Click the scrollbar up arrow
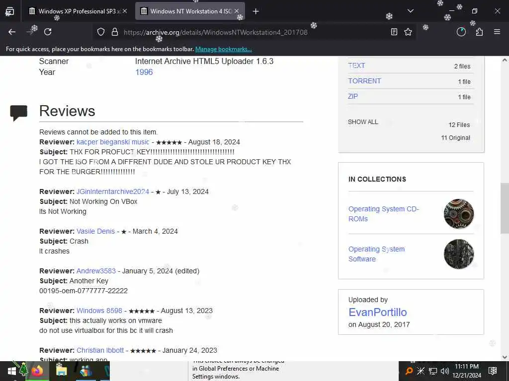Screen dimensions: 509x381 (x=505, y=60)
